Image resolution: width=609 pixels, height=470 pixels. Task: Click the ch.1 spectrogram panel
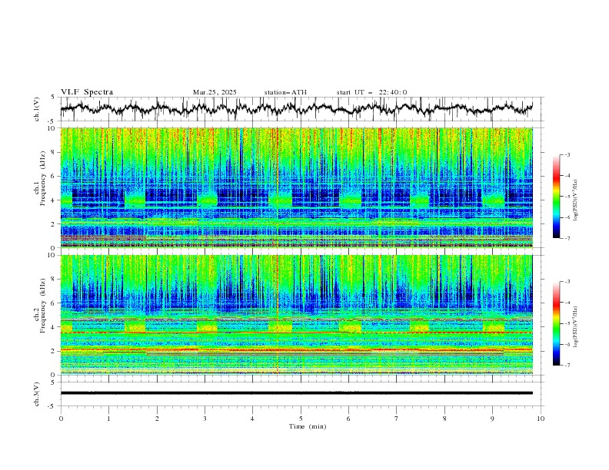(296, 187)
